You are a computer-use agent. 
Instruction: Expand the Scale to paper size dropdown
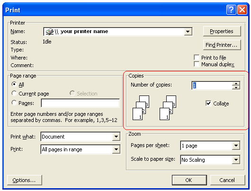click(236, 160)
